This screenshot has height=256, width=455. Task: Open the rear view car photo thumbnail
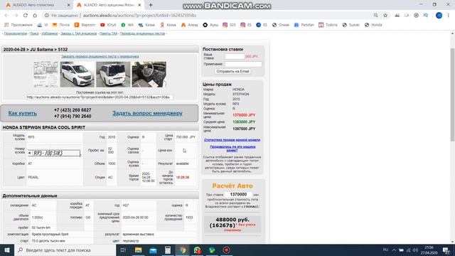coord(113,74)
